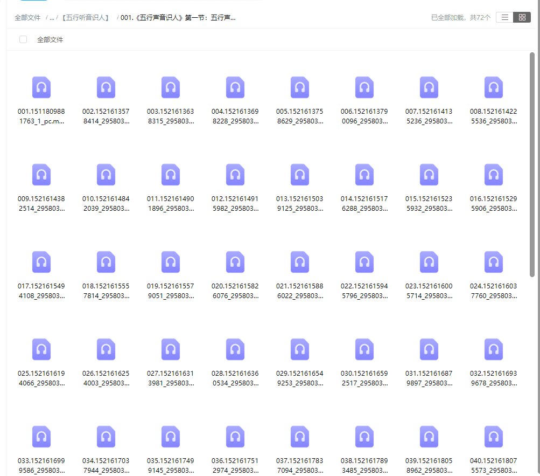Screen dimensions: 540x476
Task: Open audio file 033's icon
Action: [41, 436]
